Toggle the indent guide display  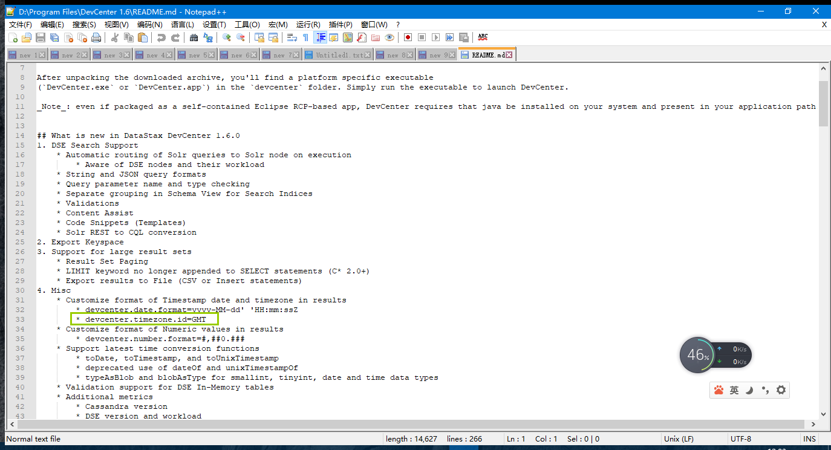coord(320,37)
